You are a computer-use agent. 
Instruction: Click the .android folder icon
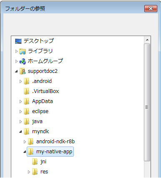coord(26,81)
